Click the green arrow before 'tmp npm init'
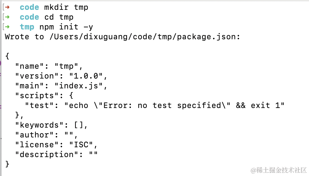 pos(7,27)
